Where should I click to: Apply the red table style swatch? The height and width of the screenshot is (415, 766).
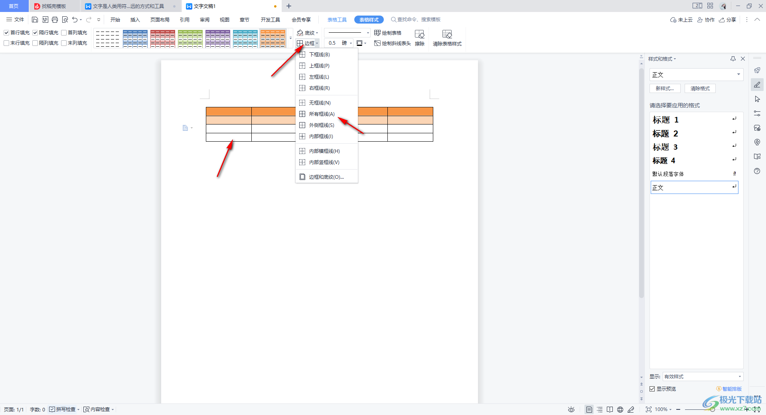tap(163, 38)
